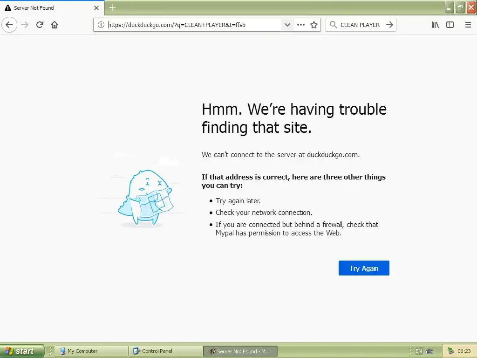Screen dimensions: 477x358
Task: Open the browser home page
Action: pyautogui.click(x=55, y=25)
